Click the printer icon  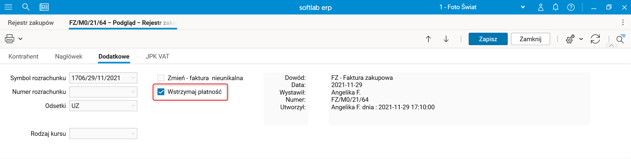point(10,39)
